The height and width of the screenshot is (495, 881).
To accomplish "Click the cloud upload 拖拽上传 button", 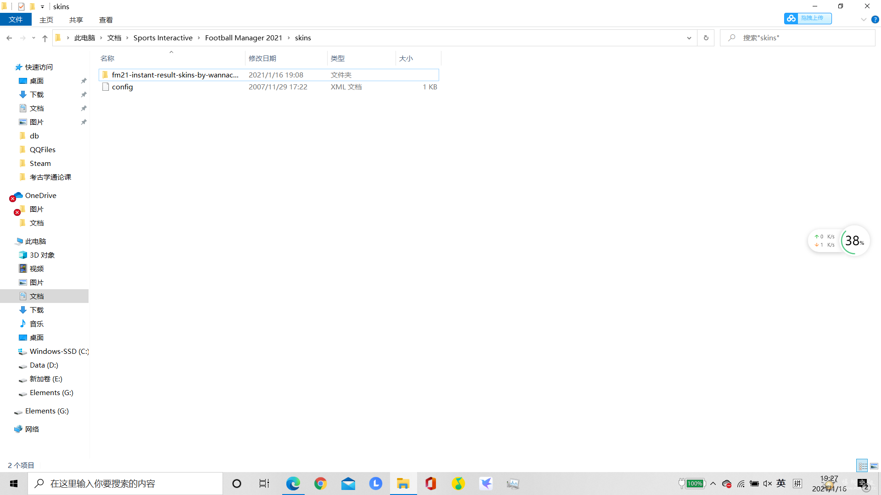I will tap(808, 18).
